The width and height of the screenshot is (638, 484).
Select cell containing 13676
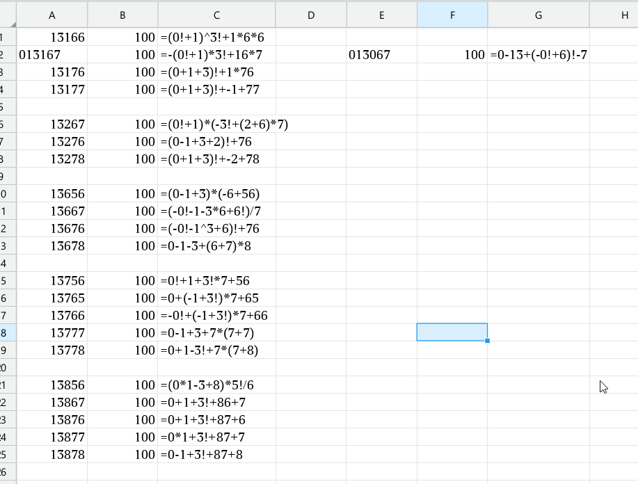(x=52, y=229)
